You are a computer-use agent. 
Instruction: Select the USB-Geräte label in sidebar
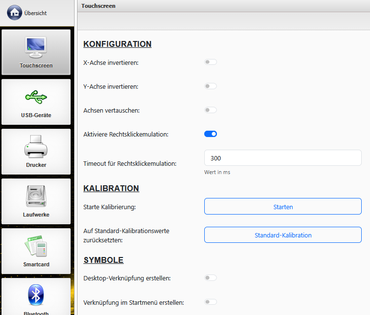click(36, 116)
